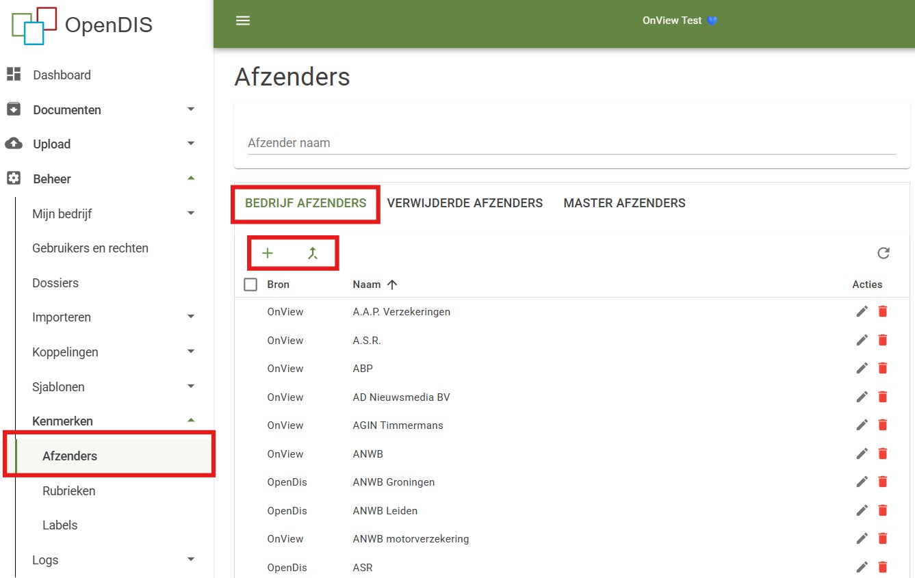Delete AD Nieuwsmedia BV
The height and width of the screenshot is (578, 915).
point(883,397)
